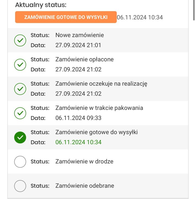Click Zamówienie w trakcie pakowania text
This screenshot has width=196, height=199.
coord(99,108)
